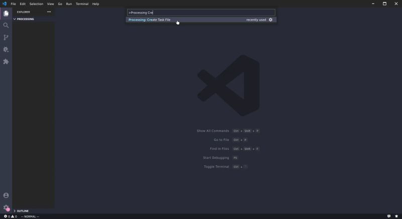Open the Run and Debug view icon
The image size is (402, 219).
6,49
